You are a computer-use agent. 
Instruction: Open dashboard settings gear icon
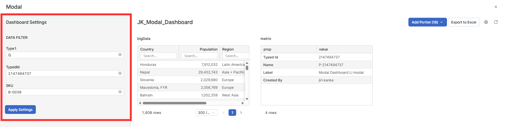pos(486,22)
